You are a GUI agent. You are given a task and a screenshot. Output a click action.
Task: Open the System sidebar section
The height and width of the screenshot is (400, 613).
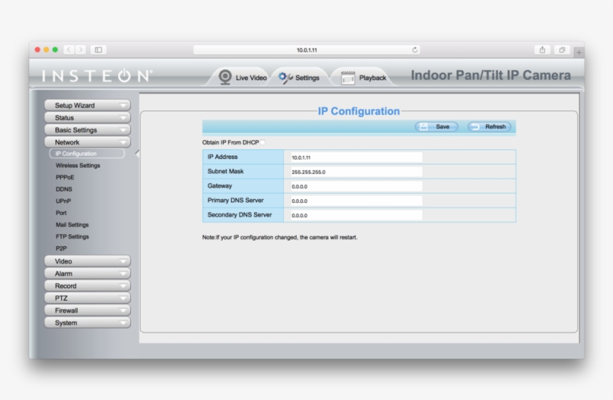tap(87, 322)
